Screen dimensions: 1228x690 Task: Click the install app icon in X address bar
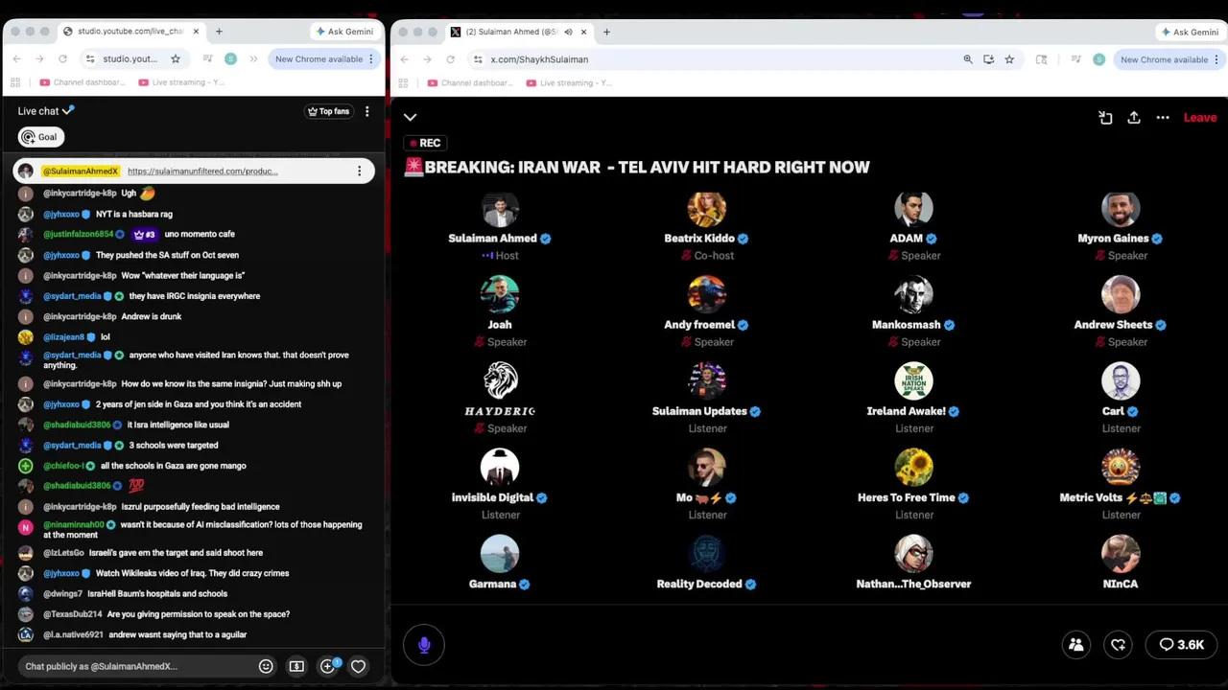tap(989, 59)
